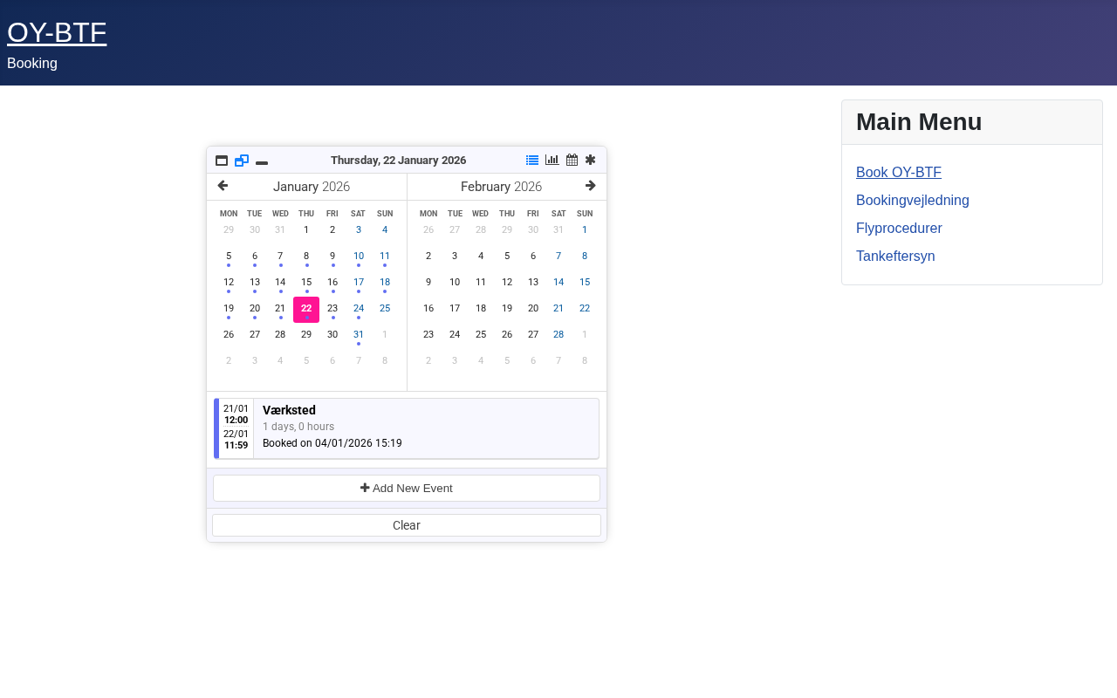Click the plus Add New Event button
The width and height of the screenshot is (1117, 698).
click(407, 489)
